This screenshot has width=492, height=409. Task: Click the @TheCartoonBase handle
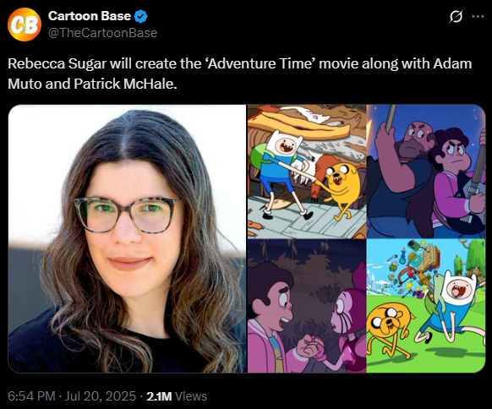pos(102,33)
